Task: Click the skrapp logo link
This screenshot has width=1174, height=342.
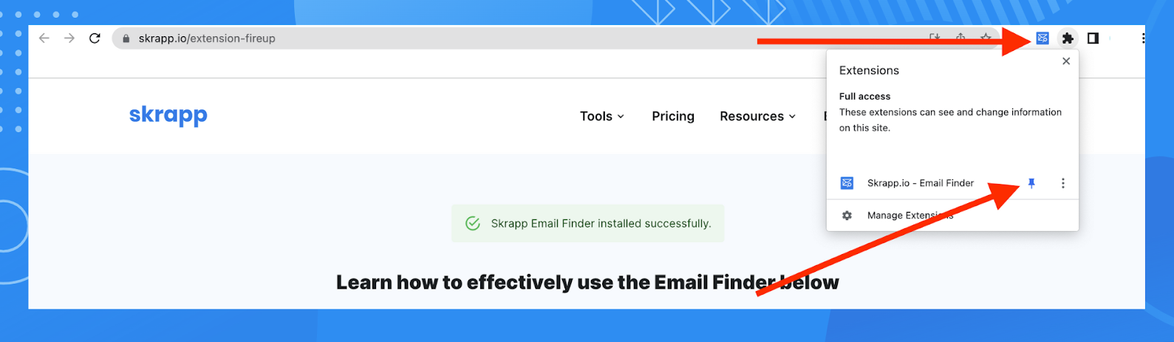Action: click(x=168, y=116)
